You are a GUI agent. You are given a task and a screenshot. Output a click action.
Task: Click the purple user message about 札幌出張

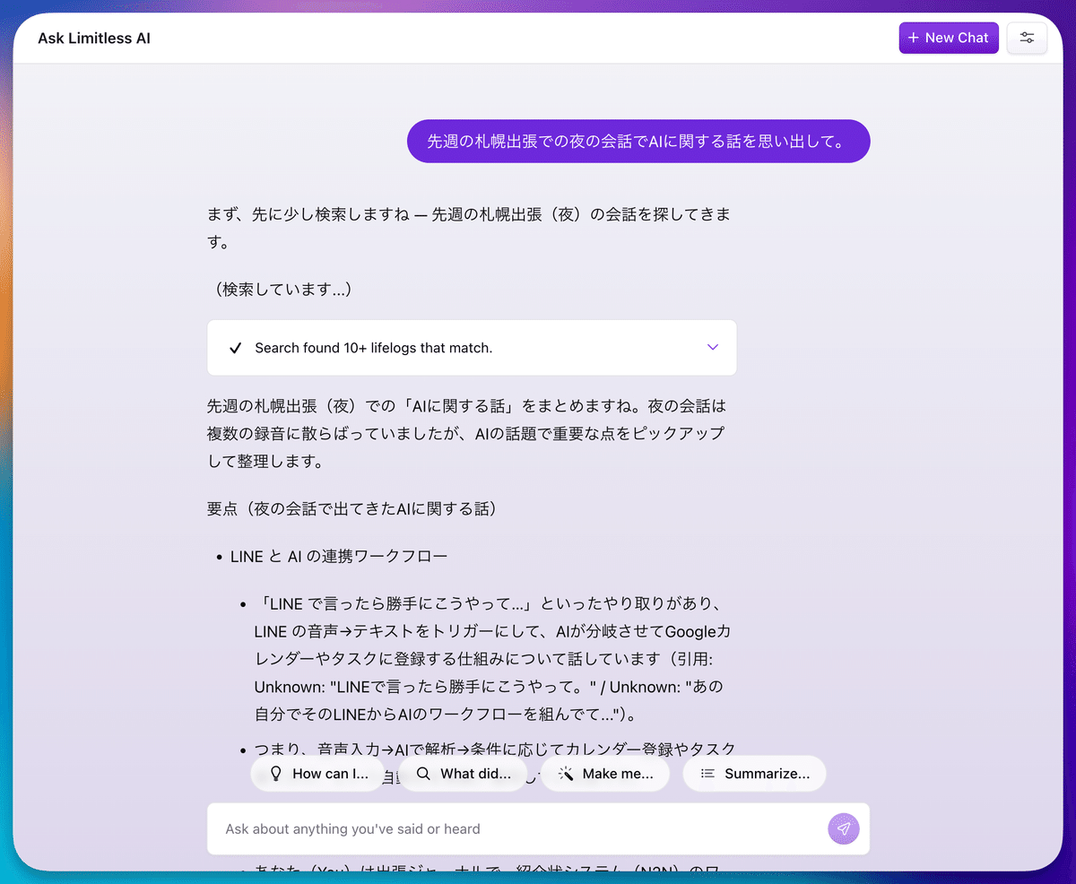coord(638,142)
